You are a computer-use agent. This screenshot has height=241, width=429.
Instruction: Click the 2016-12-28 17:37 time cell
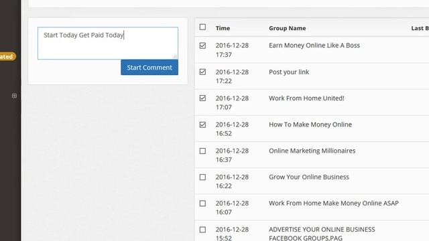pyautogui.click(x=232, y=50)
